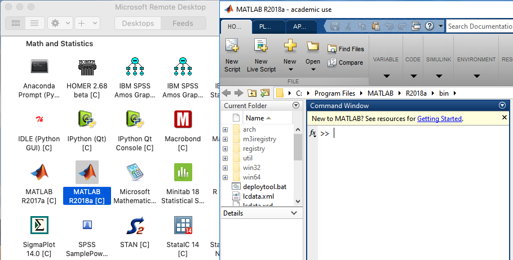Open Current Folder panel actions menu
The height and width of the screenshot is (260, 513).
296,105
